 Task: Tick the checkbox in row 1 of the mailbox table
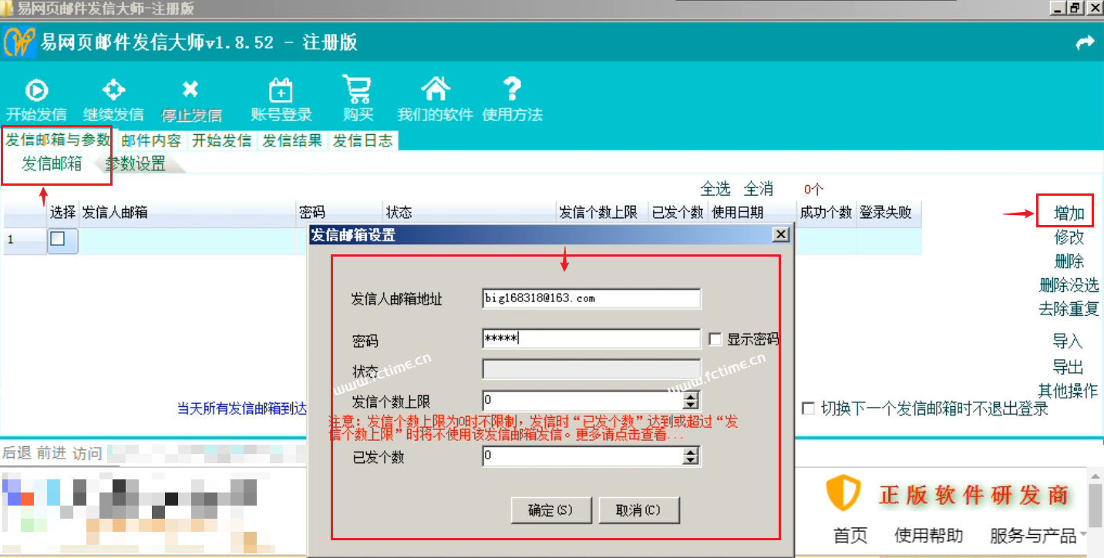coord(58,240)
